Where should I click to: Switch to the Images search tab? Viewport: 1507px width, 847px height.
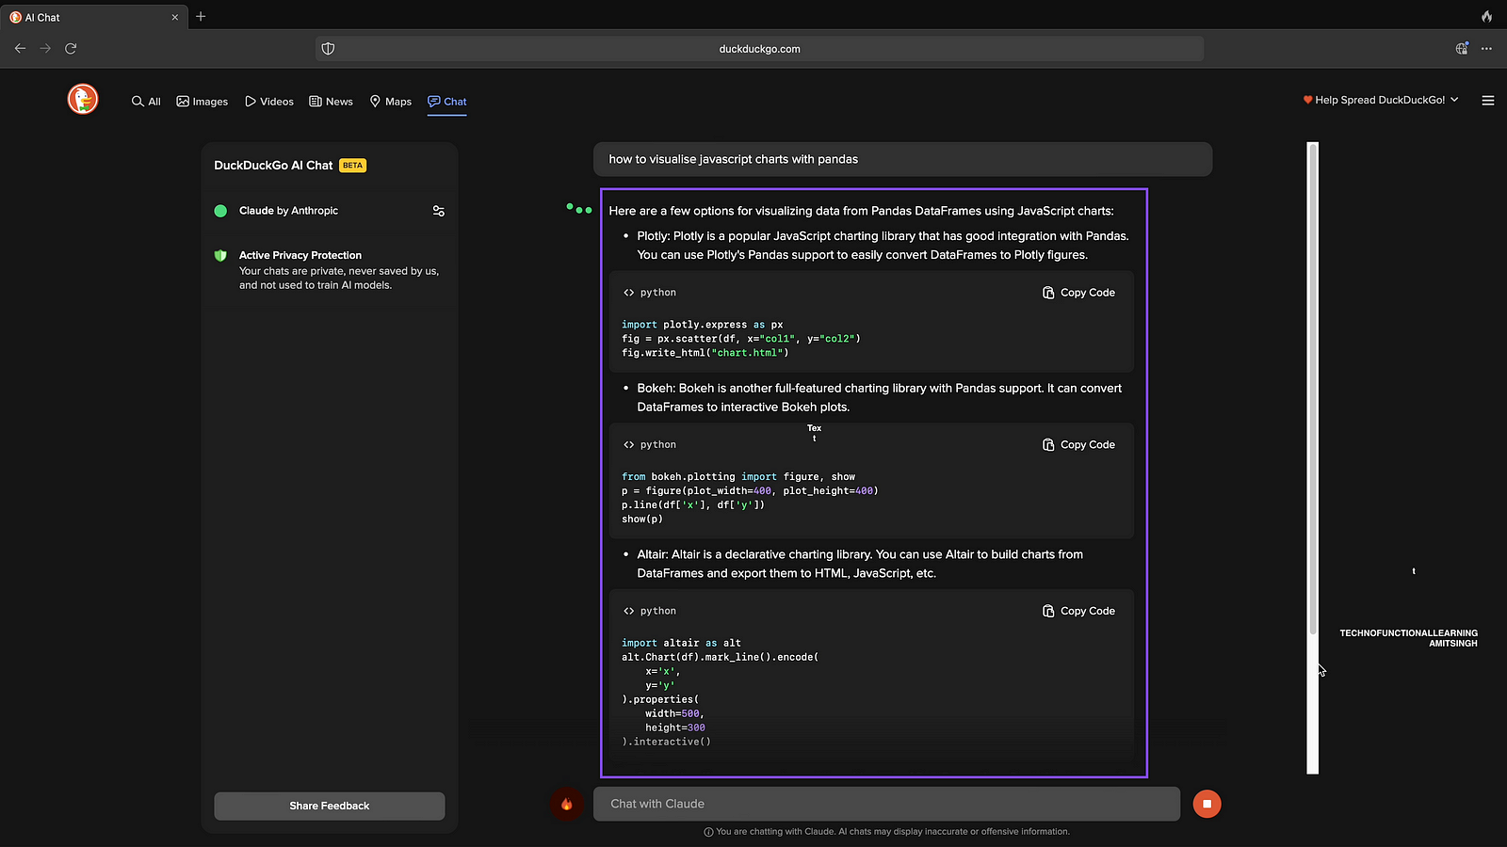click(203, 102)
